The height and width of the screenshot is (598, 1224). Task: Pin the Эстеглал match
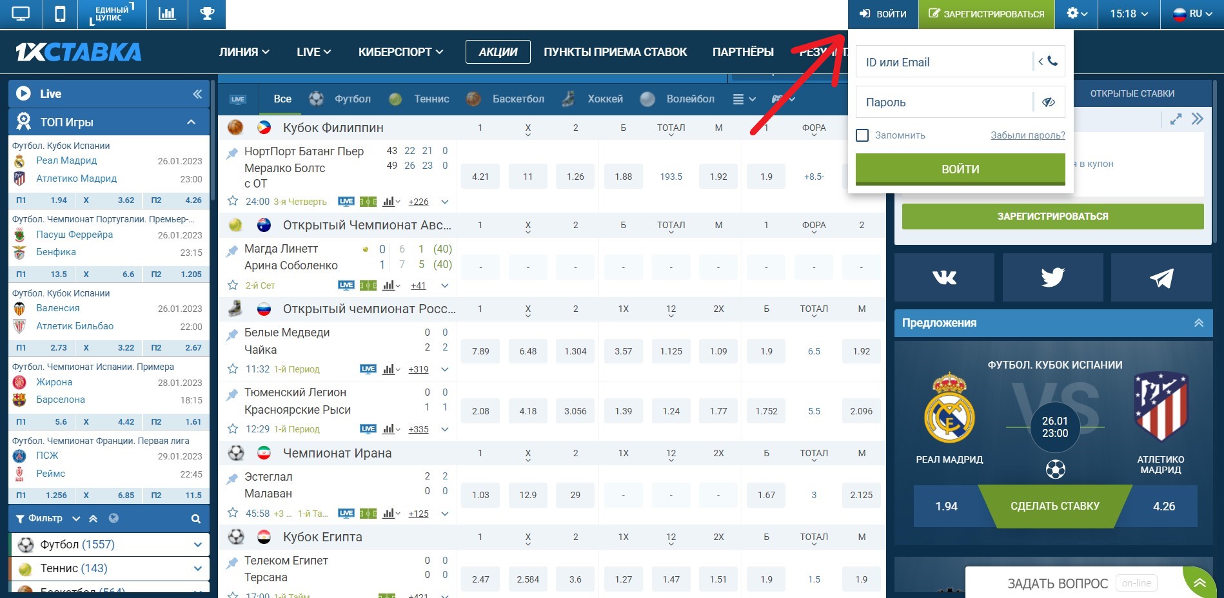click(232, 479)
